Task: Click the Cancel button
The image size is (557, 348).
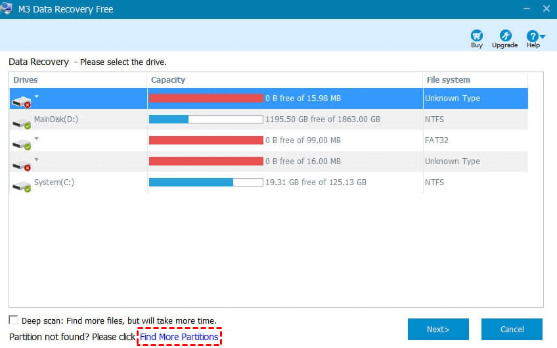Action: click(512, 329)
